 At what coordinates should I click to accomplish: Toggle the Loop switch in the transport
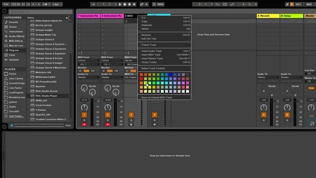coord(225,4)
